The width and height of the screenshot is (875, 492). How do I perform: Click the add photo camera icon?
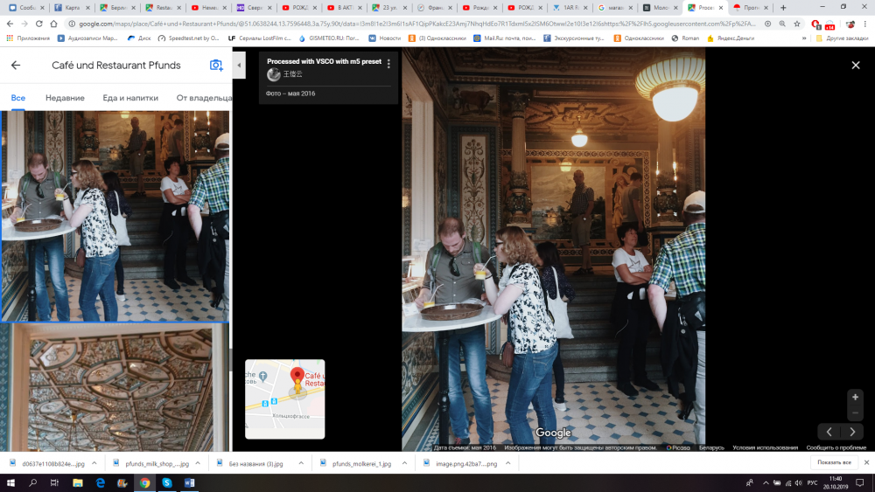click(216, 66)
